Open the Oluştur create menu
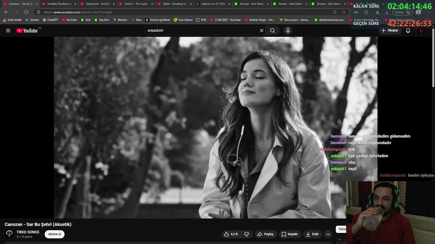This screenshot has width=435, height=244. [389, 30]
